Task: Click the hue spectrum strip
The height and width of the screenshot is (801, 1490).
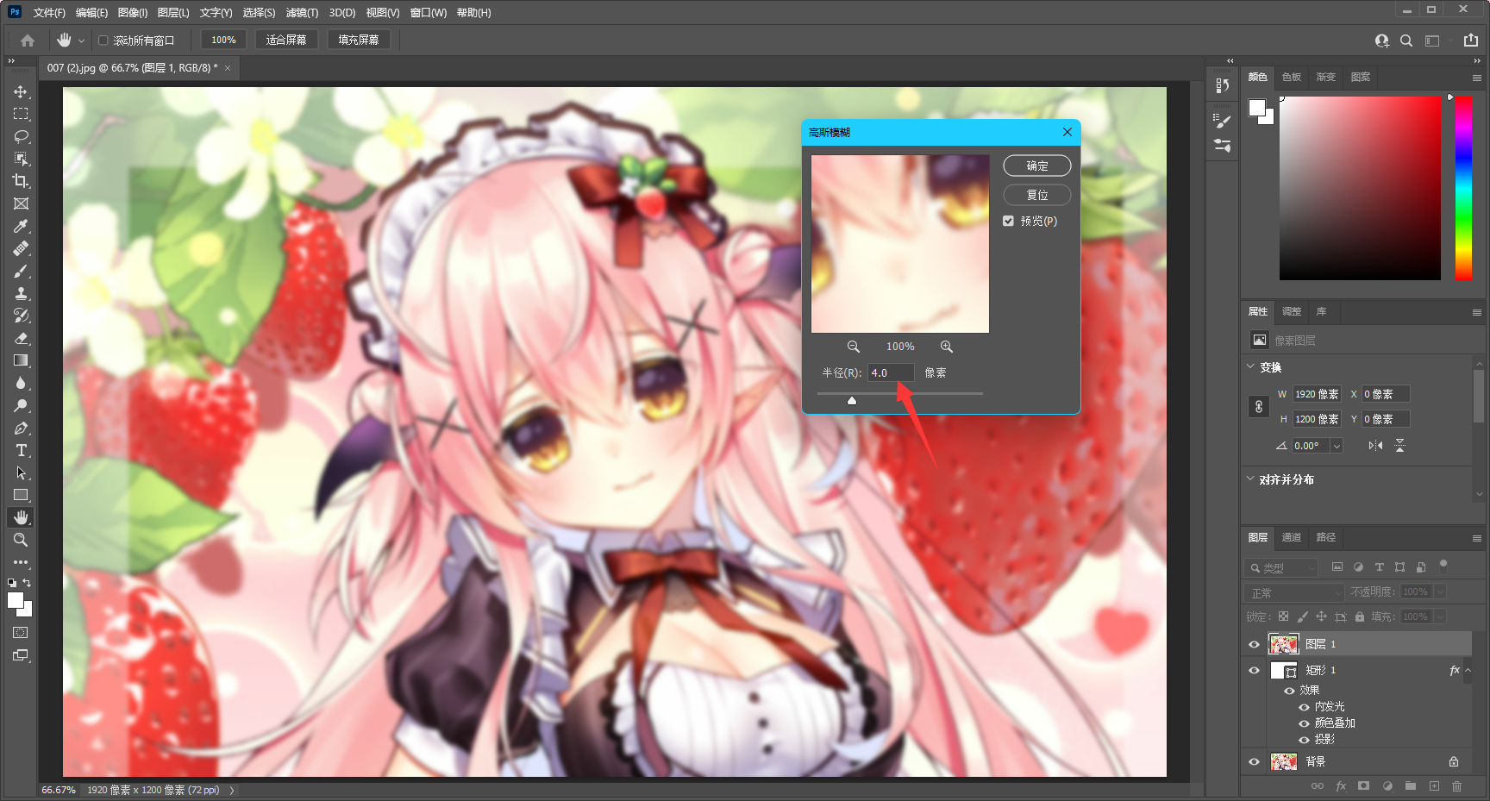Action: 1463,188
